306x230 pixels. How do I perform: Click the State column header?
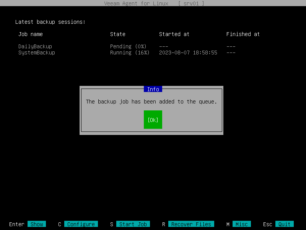[x=117, y=34]
